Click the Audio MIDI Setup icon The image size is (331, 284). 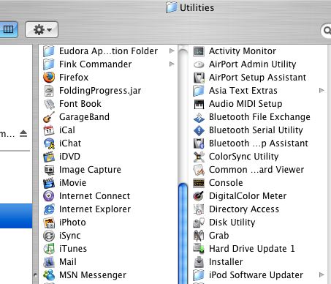(199, 104)
